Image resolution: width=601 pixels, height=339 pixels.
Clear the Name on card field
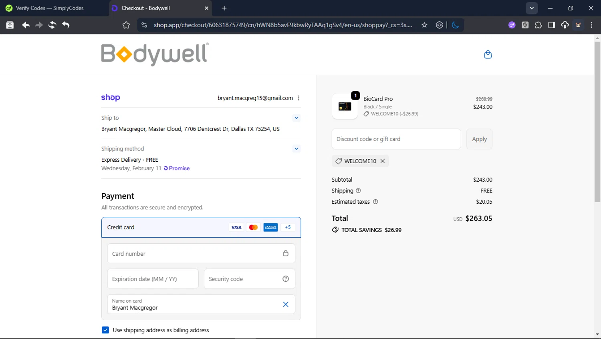pyautogui.click(x=286, y=305)
